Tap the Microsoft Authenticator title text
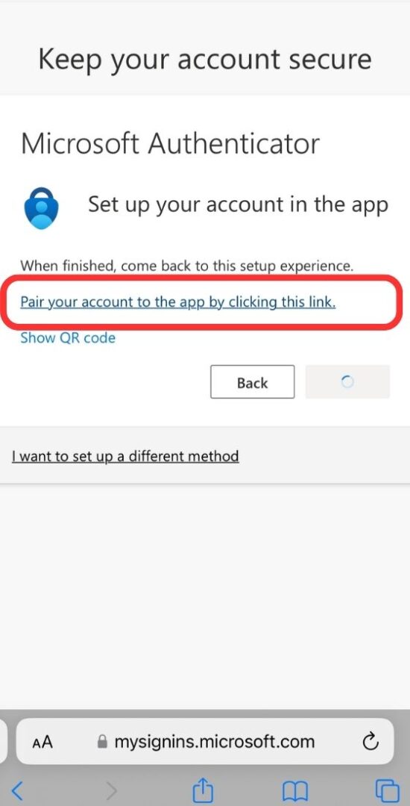Screen dimensions: 410x806 (170, 143)
